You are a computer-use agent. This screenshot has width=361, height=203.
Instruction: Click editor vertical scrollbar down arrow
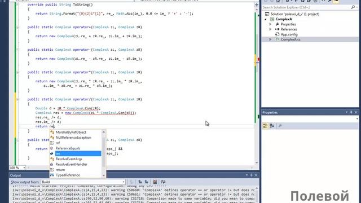point(257,163)
